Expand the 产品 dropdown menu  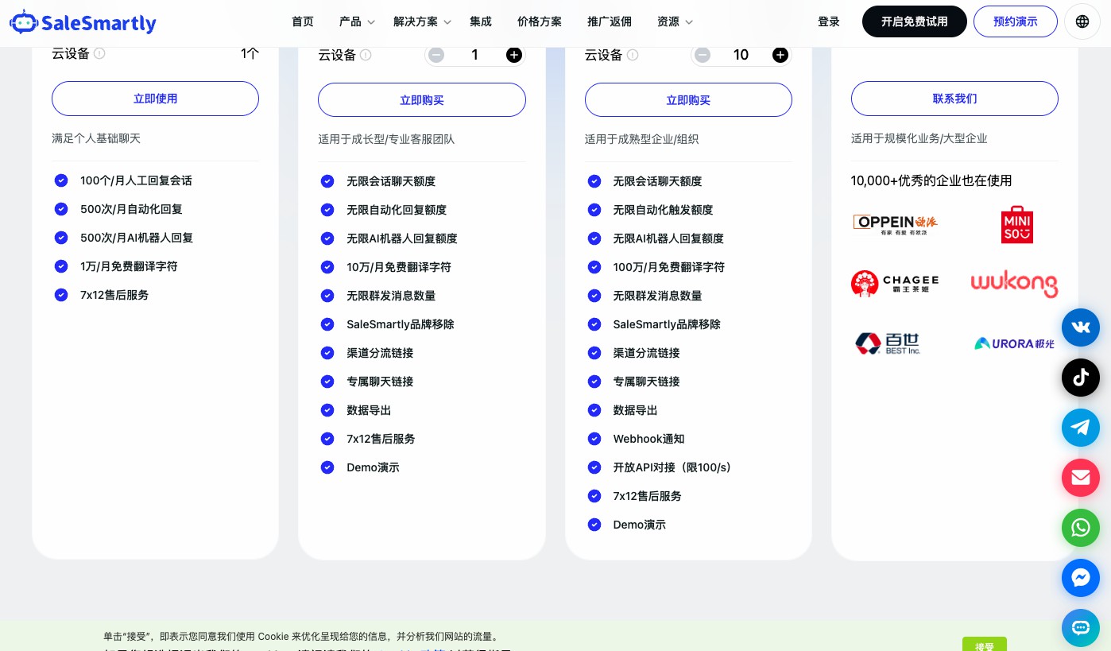[x=356, y=21]
